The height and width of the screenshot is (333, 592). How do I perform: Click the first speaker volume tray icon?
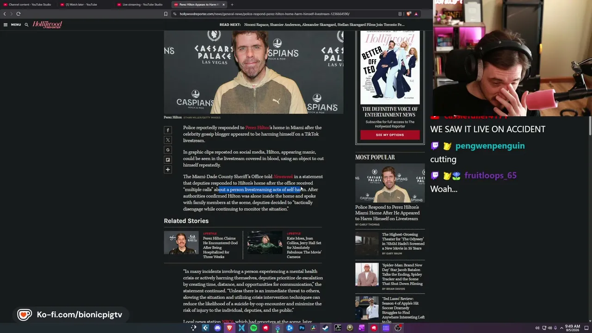pos(537,328)
